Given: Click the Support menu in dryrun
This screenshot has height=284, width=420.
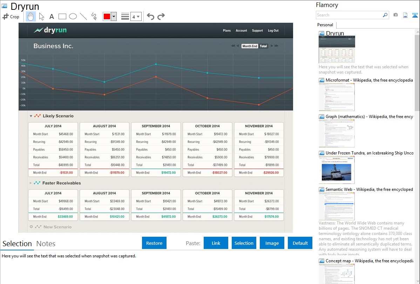Looking at the screenshot, I should click(257, 30).
